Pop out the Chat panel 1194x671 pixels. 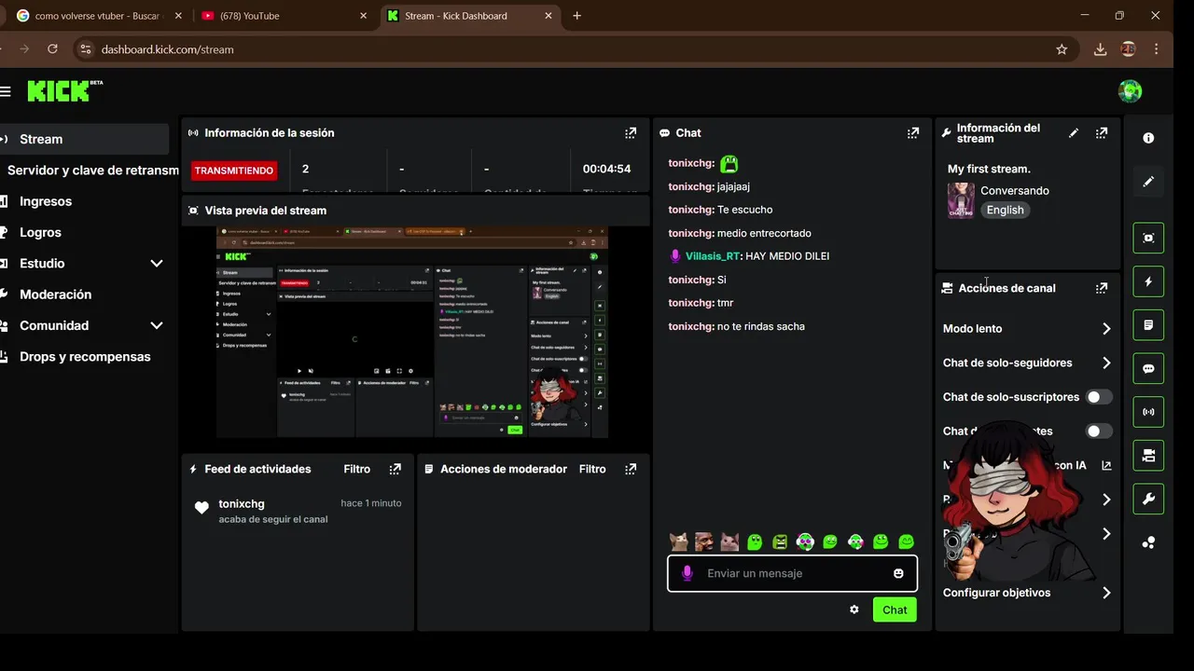point(913,133)
